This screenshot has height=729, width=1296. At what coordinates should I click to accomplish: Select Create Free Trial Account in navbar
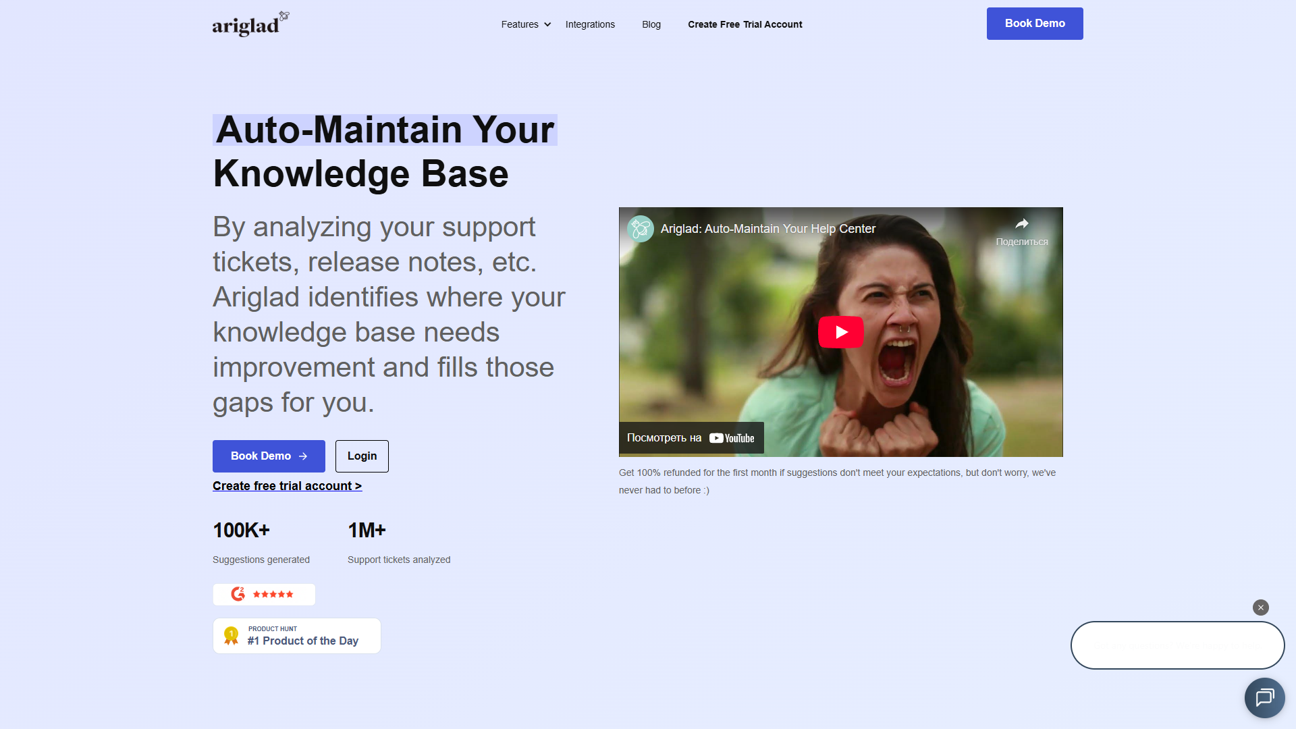coord(745,24)
